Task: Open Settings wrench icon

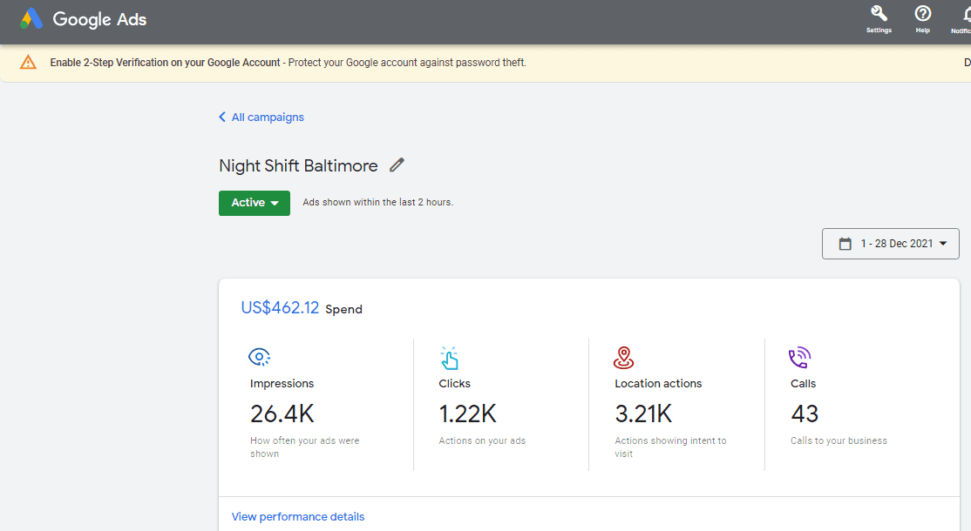Action: pos(879,14)
